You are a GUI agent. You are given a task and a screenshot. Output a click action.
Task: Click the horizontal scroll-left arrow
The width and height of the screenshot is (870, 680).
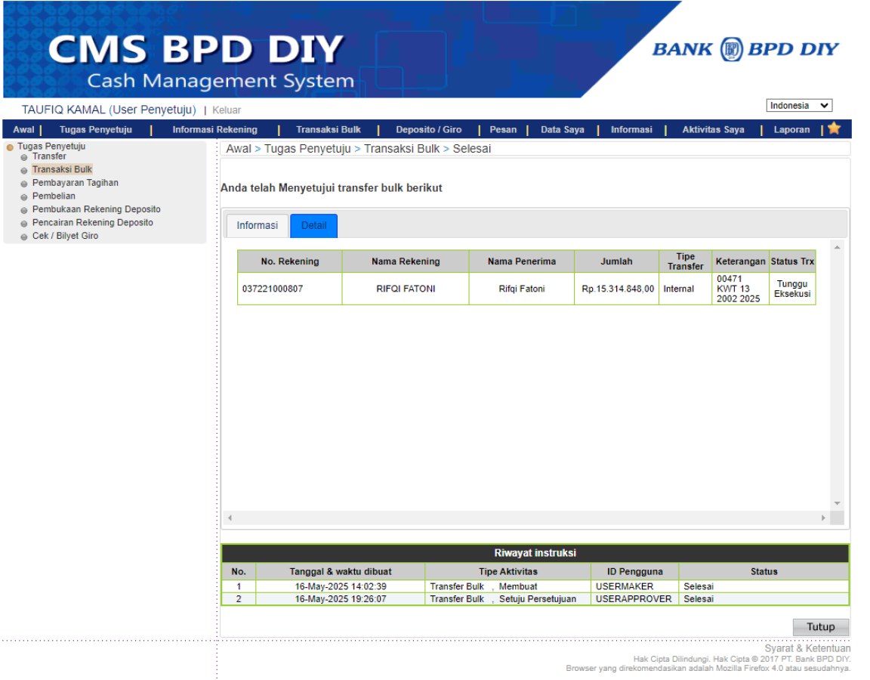pyautogui.click(x=230, y=518)
